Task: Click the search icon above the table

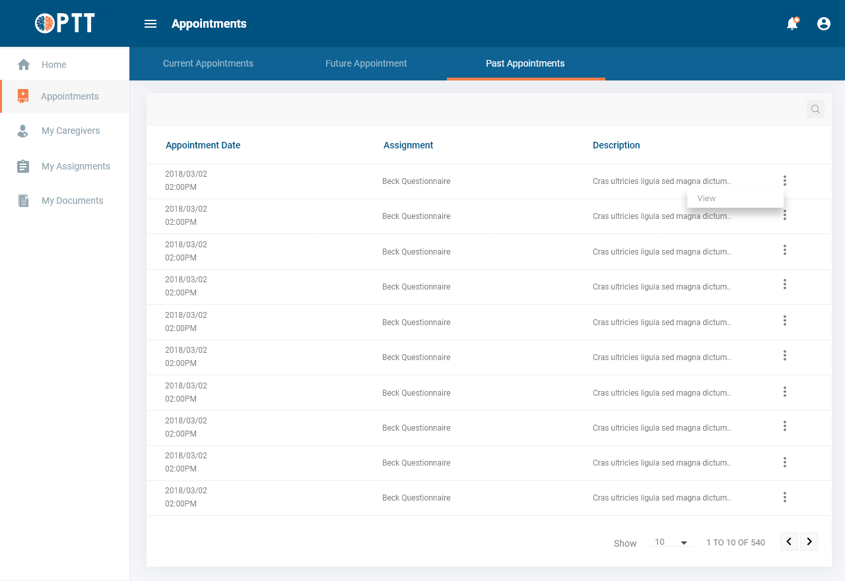Action: tap(815, 109)
